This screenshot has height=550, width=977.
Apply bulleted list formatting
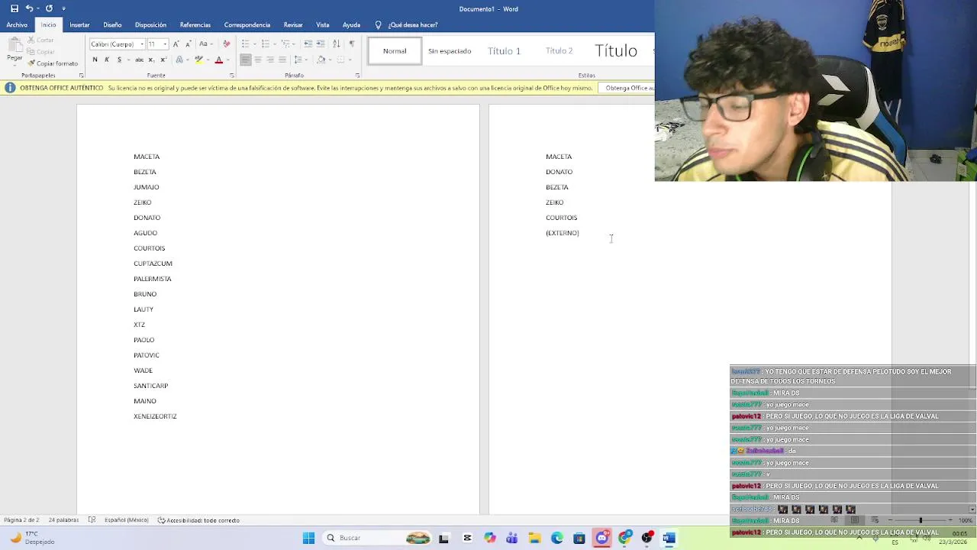[x=245, y=44]
